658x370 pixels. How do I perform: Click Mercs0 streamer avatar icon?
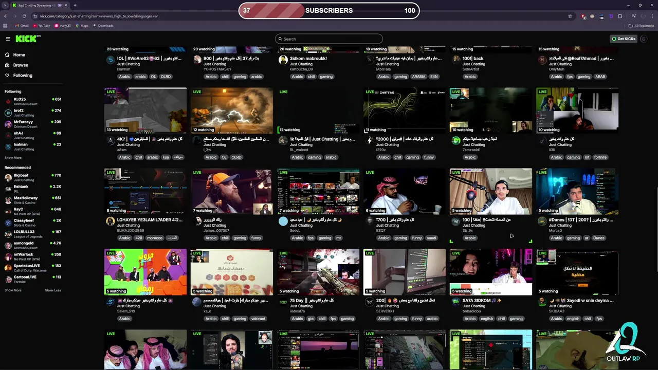click(542, 221)
